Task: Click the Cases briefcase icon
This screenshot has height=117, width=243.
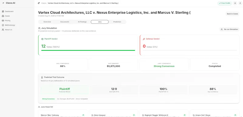Action: pyautogui.click(x=3, y=16)
